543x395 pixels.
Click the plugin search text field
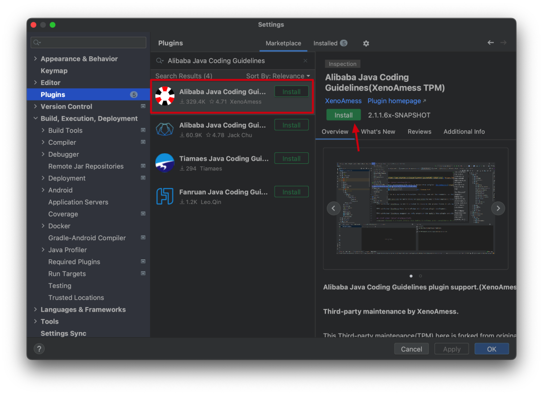tap(234, 61)
